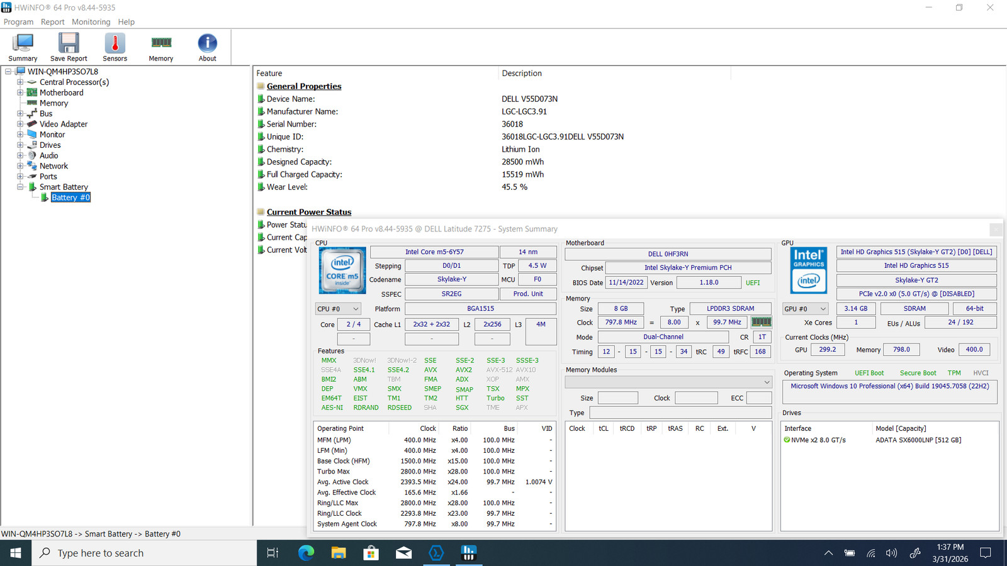1007x566 pixels.
Task: Open the Windows Start menu
Action: 16,553
